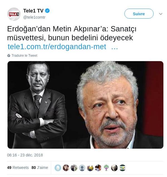Expand the tweet options chevron menu
Screen dimensions: 167x177
[x=161, y=14]
